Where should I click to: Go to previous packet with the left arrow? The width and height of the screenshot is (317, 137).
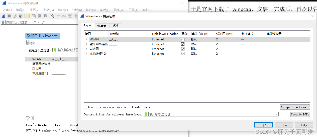point(58,16)
